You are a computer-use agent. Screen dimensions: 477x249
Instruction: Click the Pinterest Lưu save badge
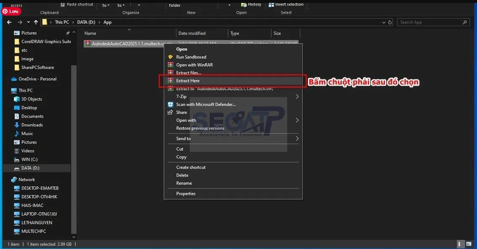point(10,11)
